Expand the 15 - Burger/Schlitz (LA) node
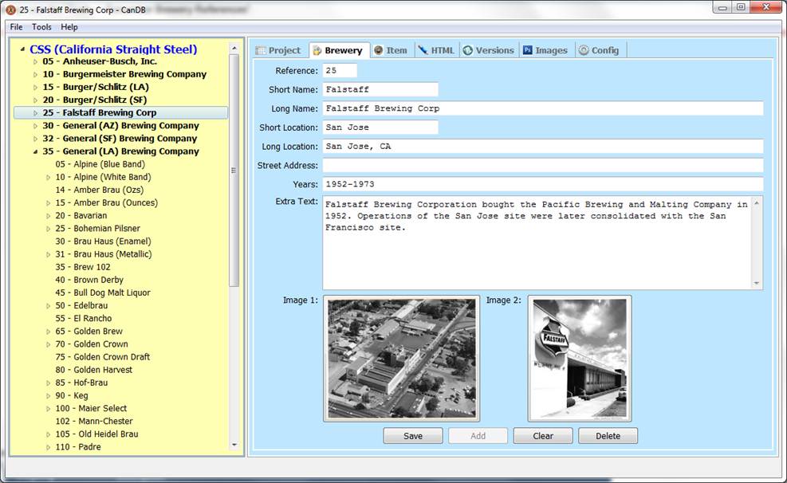Screen dimensions: 787x483 click(x=35, y=87)
